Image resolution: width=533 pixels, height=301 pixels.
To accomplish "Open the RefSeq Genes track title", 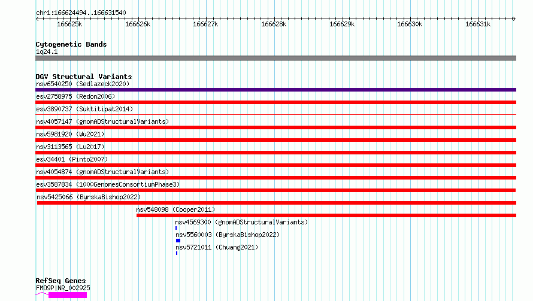I will point(60,281).
